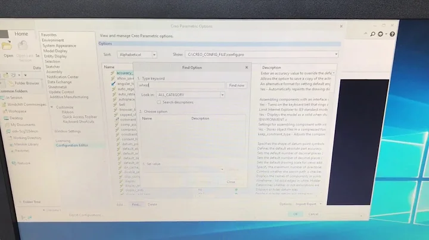Open the Data Exchange category
429x240 pixels.
point(60,82)
